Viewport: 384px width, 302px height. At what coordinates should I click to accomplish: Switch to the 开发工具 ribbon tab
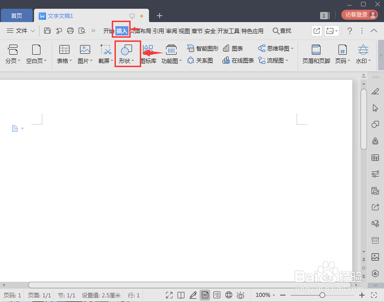click(228, 31)
